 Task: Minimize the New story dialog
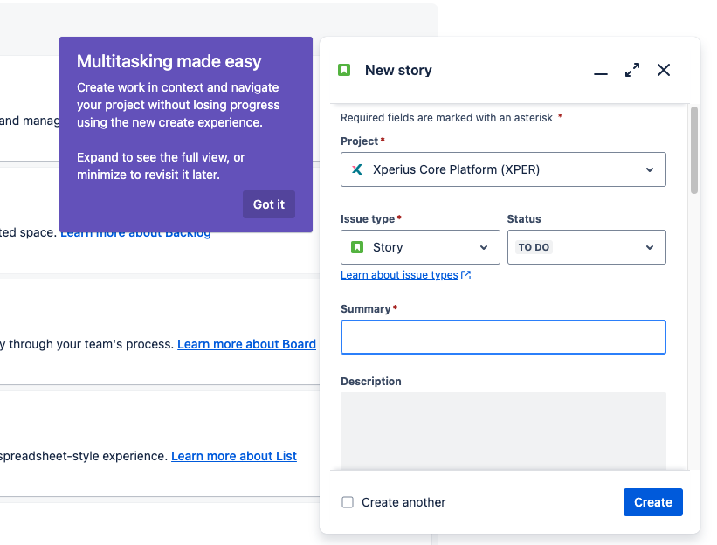(600, 71)
